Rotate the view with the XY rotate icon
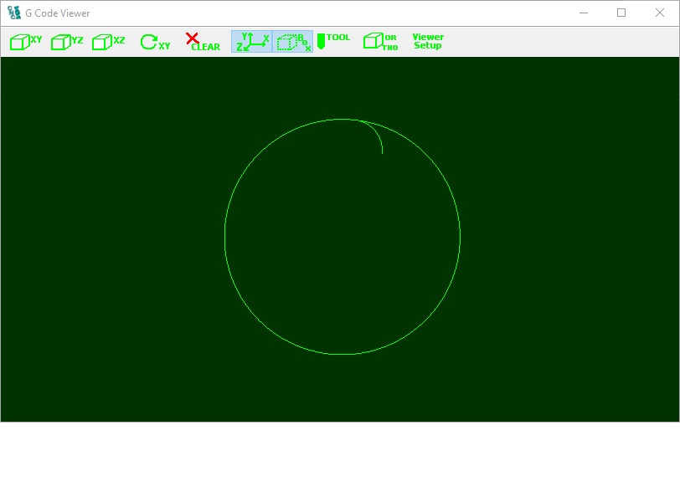Screen dimensions: 680x502 154,42
